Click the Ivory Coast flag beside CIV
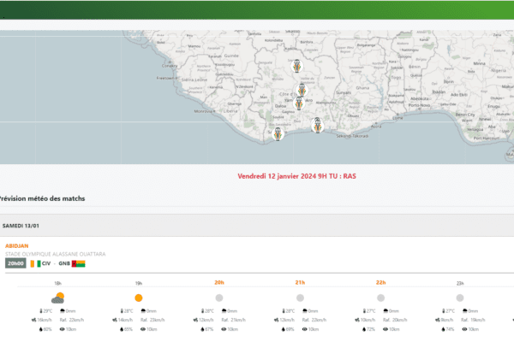 tap(34, 264)
